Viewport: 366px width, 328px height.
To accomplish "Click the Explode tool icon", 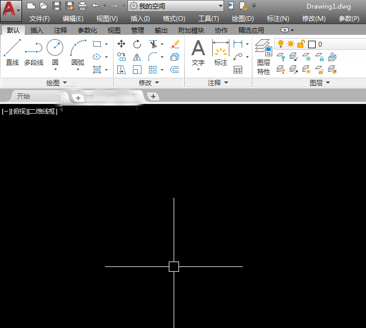I will pyautogui.click(x=175, y=57).
